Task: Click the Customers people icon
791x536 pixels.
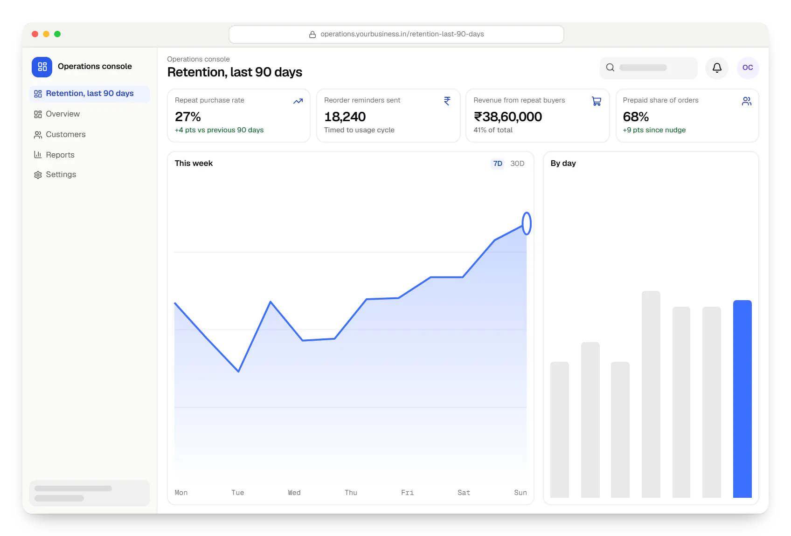Action: [38, 135]
